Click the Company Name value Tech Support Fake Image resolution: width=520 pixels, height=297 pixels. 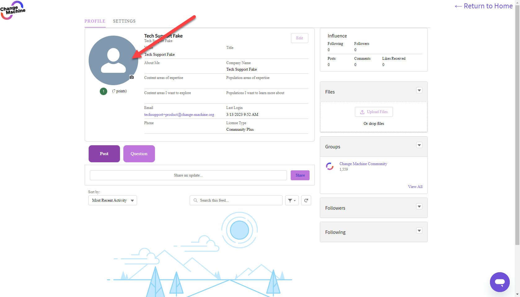pos(241,69)
